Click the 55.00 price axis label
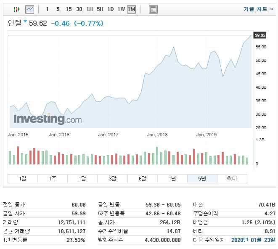Image resolution: width=278 pixels, height=249 pixels. pyautogui.click(x=261, y=47)
